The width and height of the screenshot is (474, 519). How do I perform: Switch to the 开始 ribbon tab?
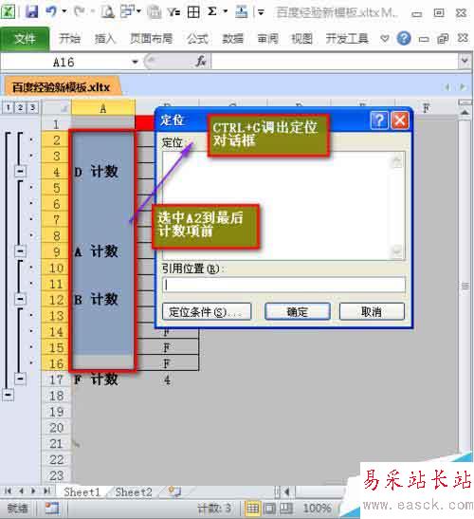69,39
